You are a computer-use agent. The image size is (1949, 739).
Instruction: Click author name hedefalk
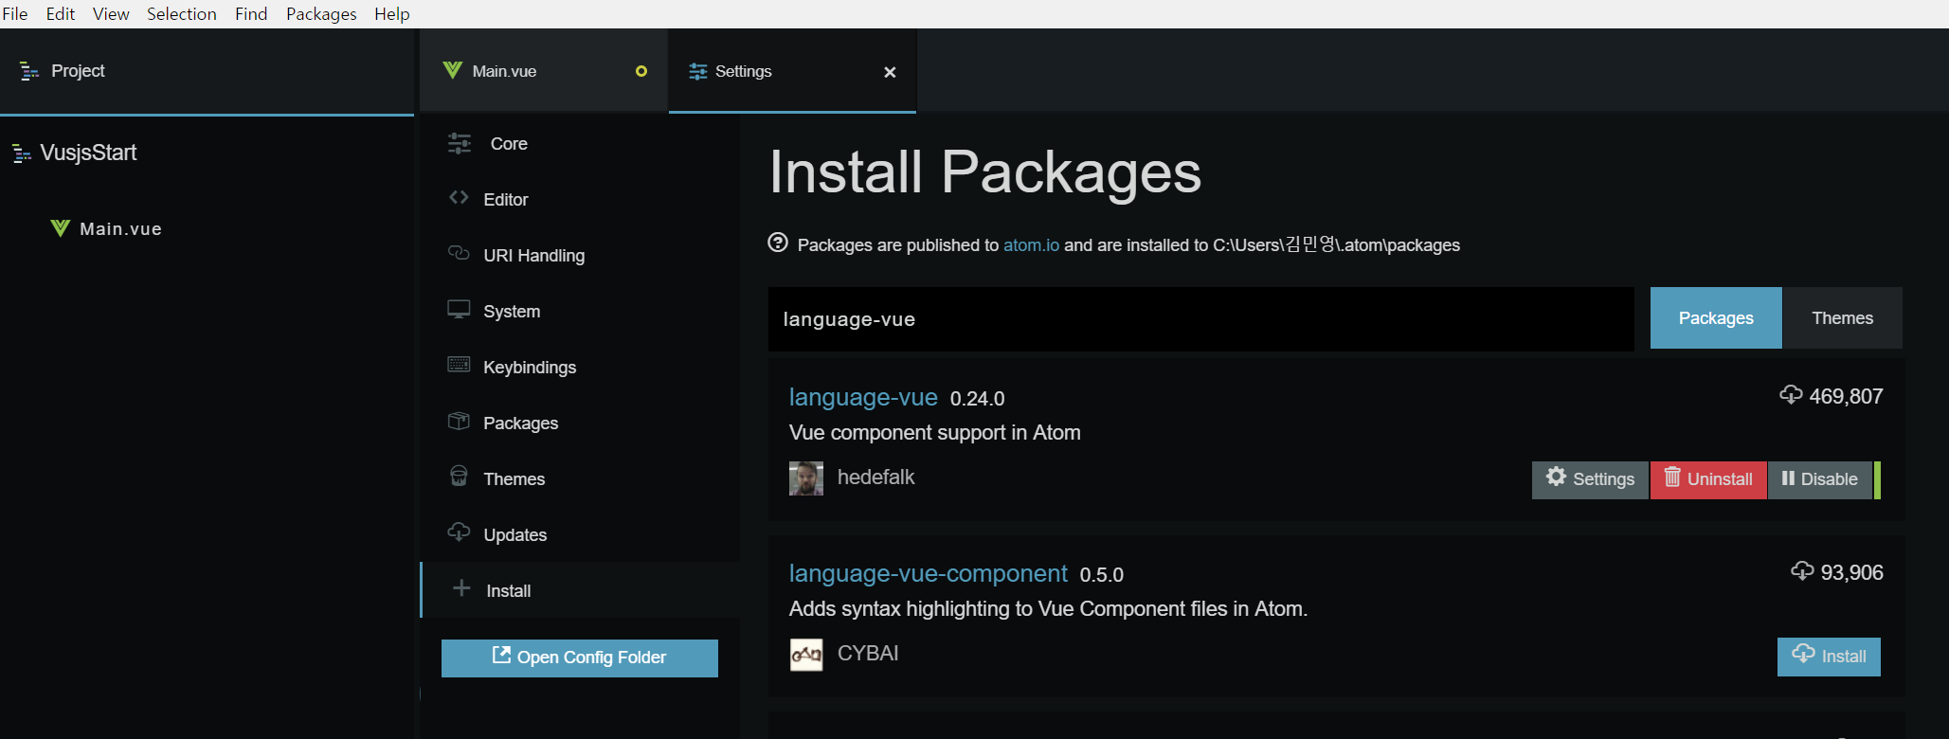click(875, 478)
